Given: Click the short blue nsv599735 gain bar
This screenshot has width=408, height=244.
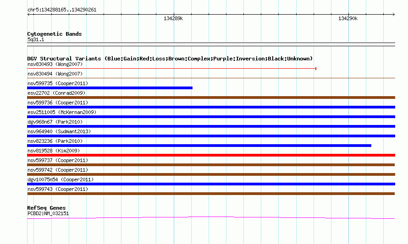Looking at the screenshot, I should (x=110, y=88).
